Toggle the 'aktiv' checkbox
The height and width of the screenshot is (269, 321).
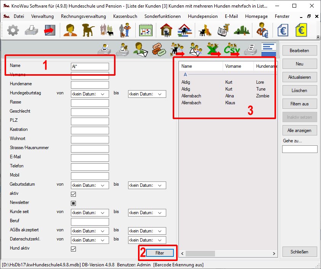(x=74, y=194)
